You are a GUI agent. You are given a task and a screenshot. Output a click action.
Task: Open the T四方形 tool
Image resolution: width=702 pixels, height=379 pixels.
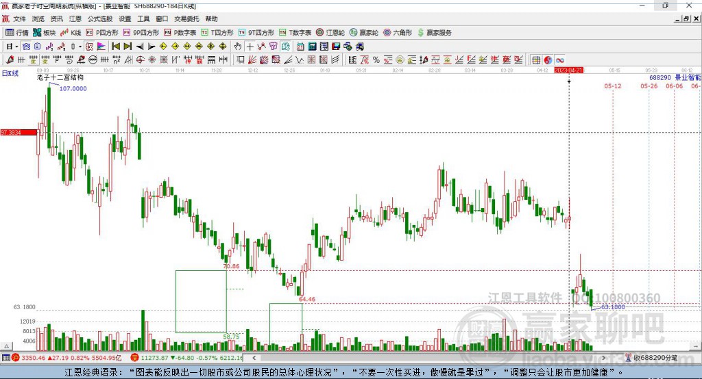click(x=217, y=33)
